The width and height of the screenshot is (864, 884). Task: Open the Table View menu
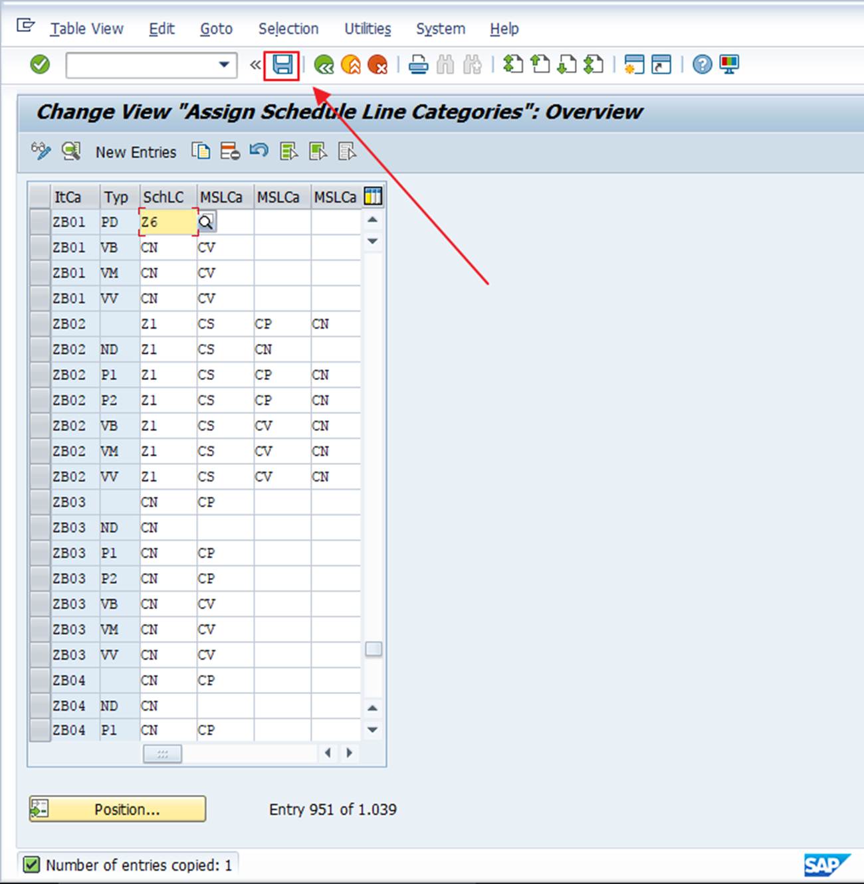click(87, 29)
